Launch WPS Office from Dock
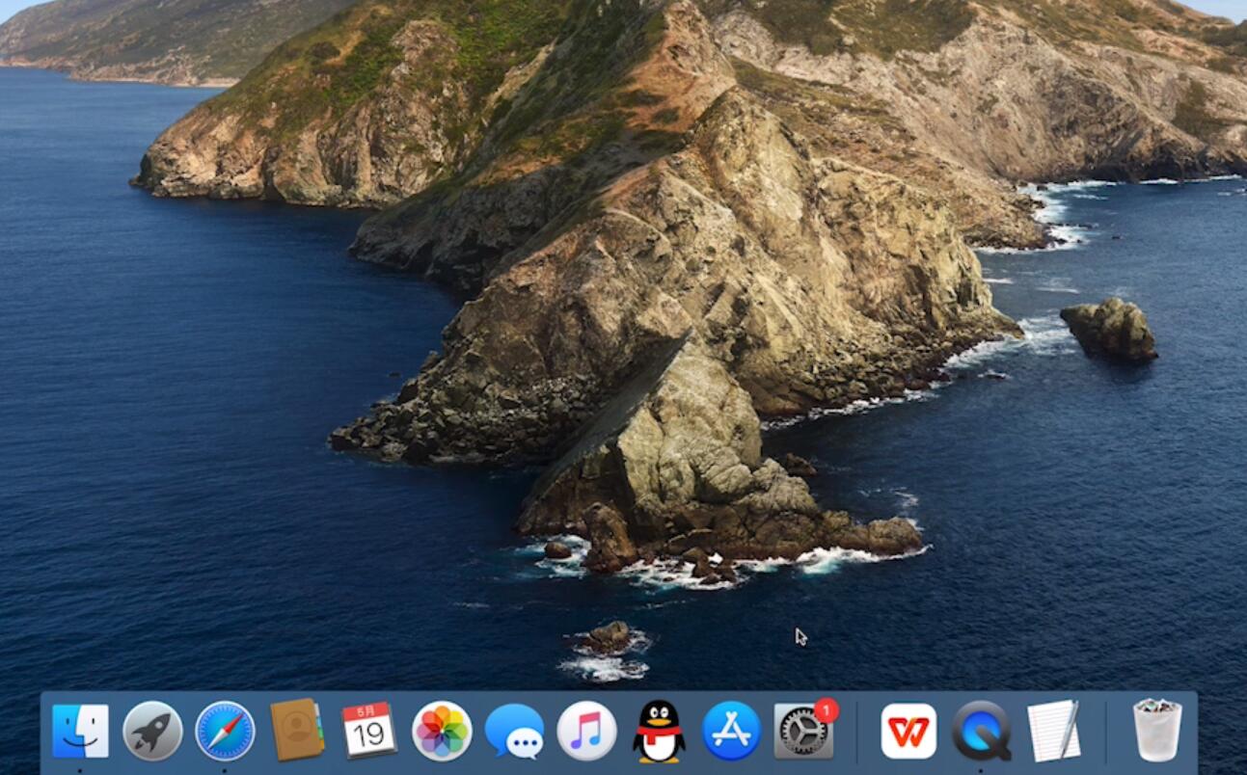 pyautogui.click(x=908, y=731)
